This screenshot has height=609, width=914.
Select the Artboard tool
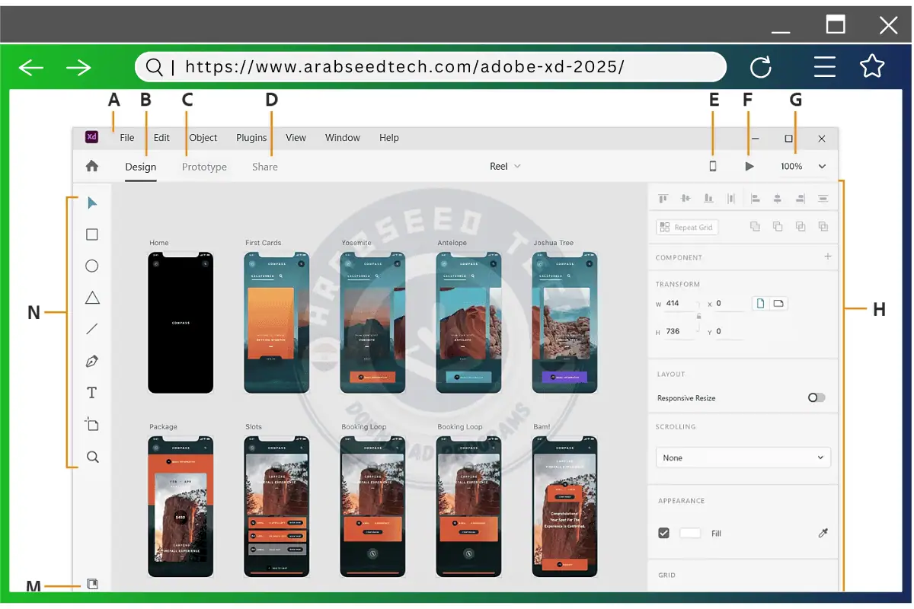click(91, 424)
